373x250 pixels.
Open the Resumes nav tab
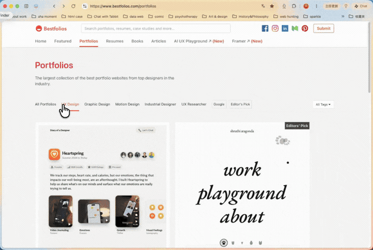114,41
